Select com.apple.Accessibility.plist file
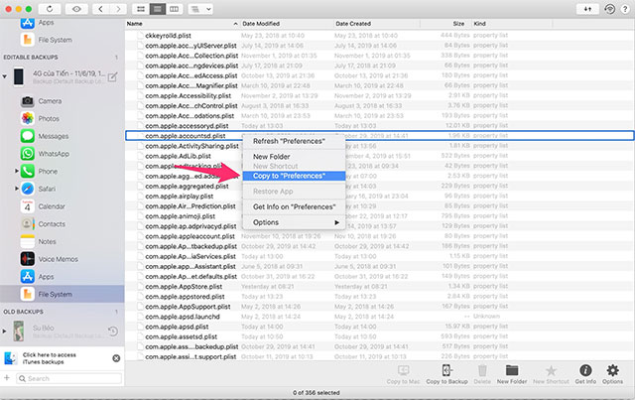This screenshot has width=635, height=400. coord(379,95)
